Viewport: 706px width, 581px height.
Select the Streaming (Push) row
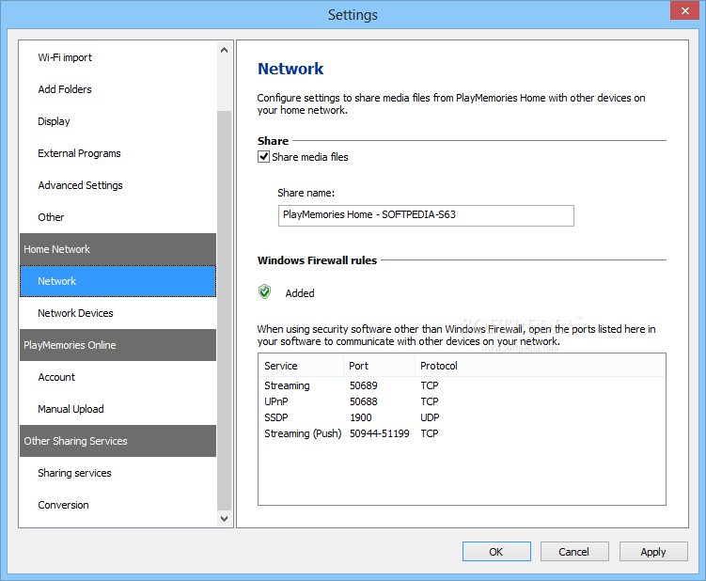pos(462,433)
